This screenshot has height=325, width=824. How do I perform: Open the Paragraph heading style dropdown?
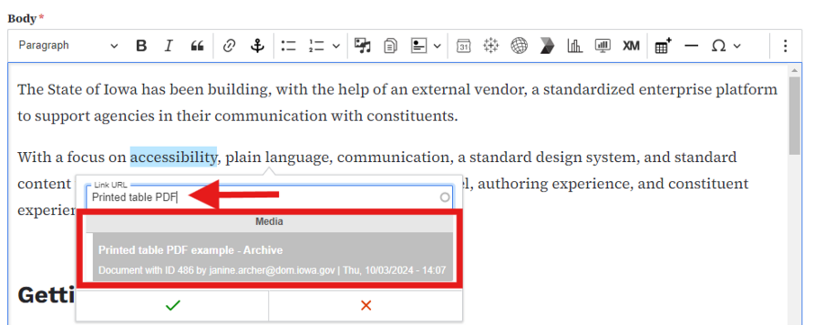pyautogui.click(x=68, y=46)
